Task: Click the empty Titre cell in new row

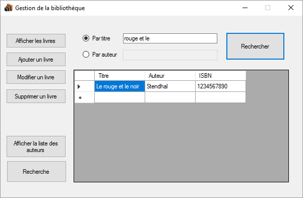Action: click(x=119, y=97)
